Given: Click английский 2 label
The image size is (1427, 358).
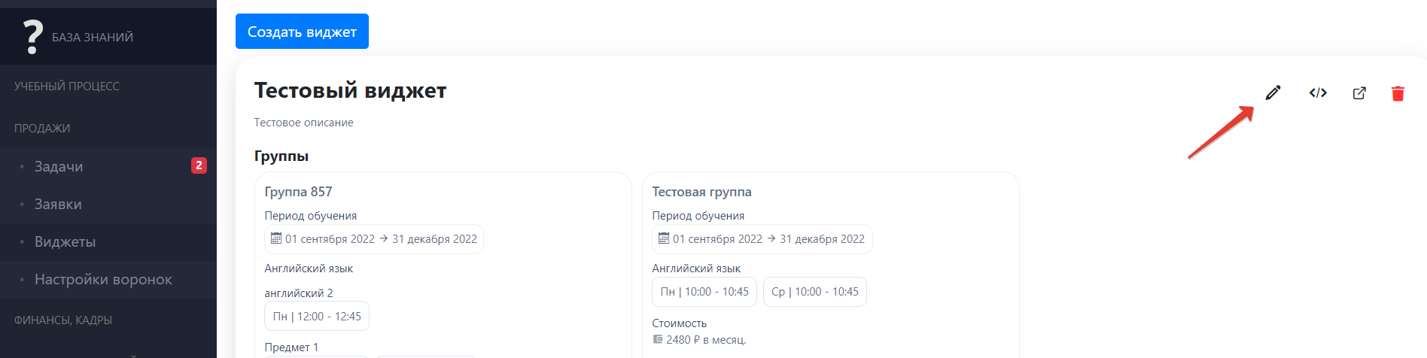Looking at the screenshot, I should point(299,293).
